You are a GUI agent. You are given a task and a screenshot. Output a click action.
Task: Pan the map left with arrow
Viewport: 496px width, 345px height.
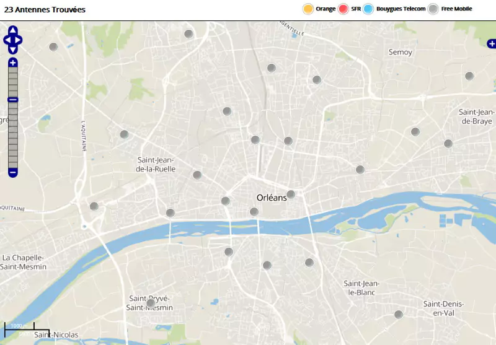7,40
